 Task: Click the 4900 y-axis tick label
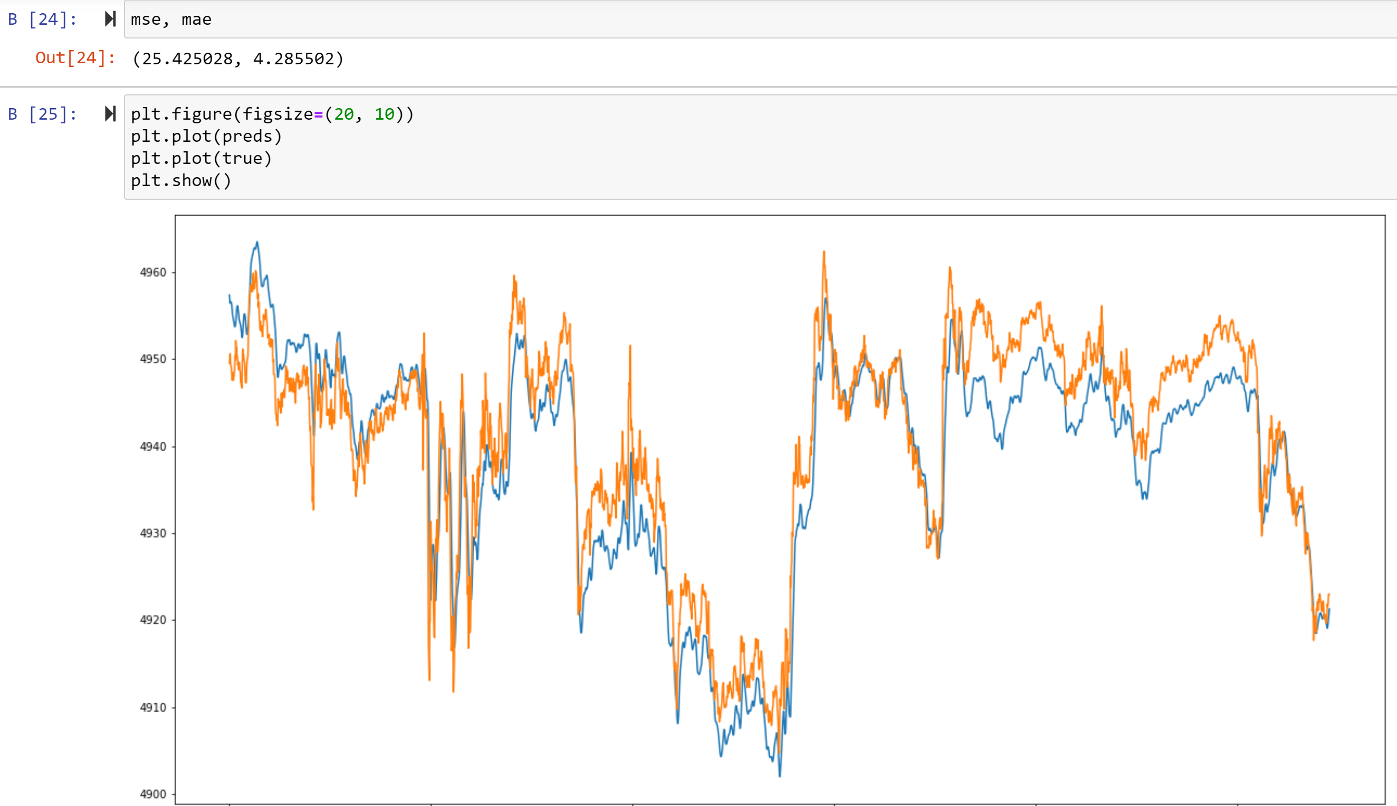pyautogui.click(x=154, y=794)
